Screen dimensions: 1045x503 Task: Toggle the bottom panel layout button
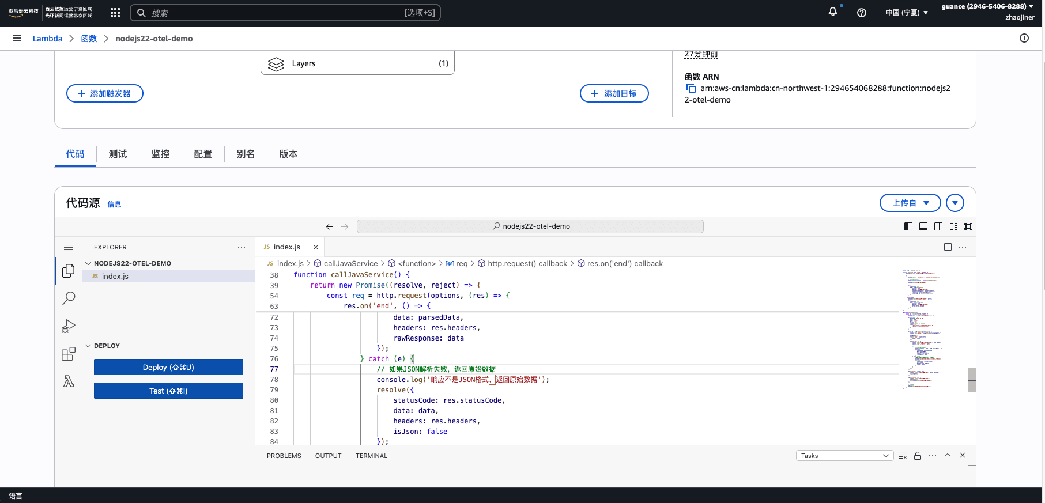tap(923, 226)
